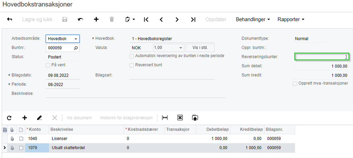Fit columns with the width arrows icon
The height and width of the screenshot is (158, 353).
point(165,118)
